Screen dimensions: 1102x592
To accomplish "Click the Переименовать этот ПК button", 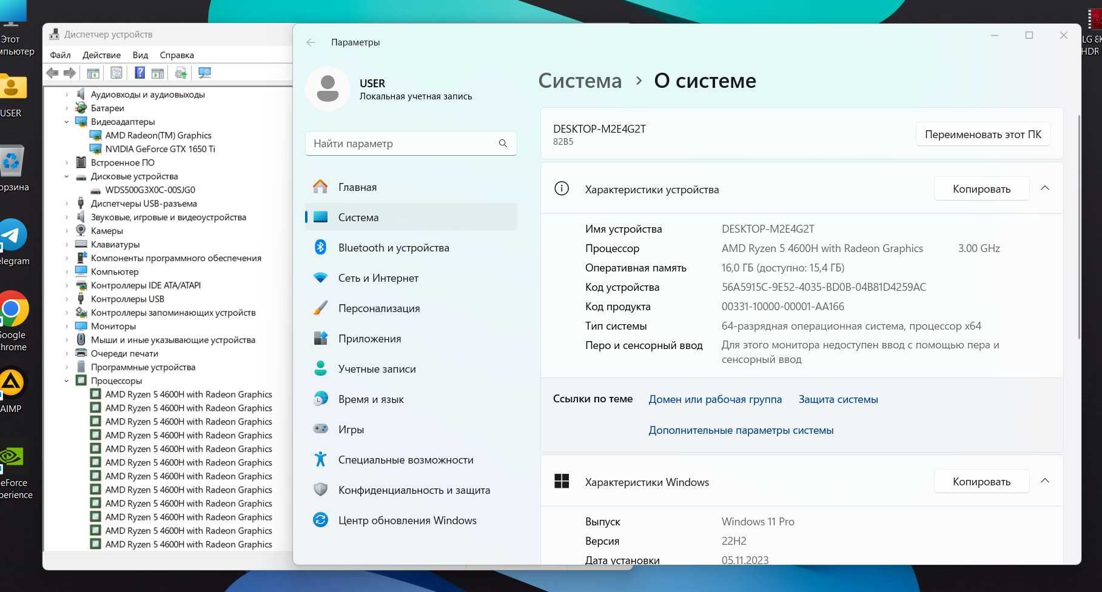I will (x=983, y=135).
